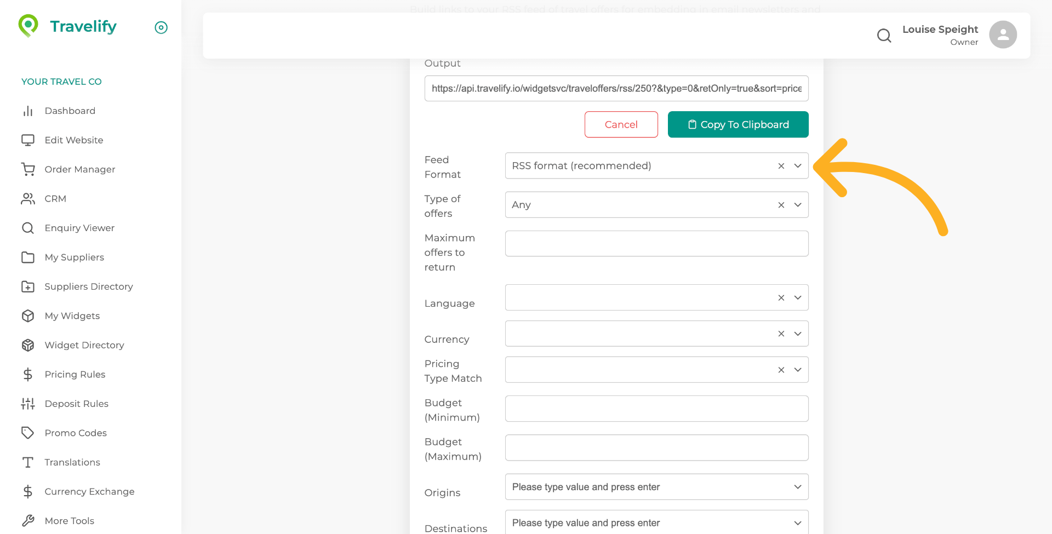Open the search magnifier in the top bar

click(884, 35)
